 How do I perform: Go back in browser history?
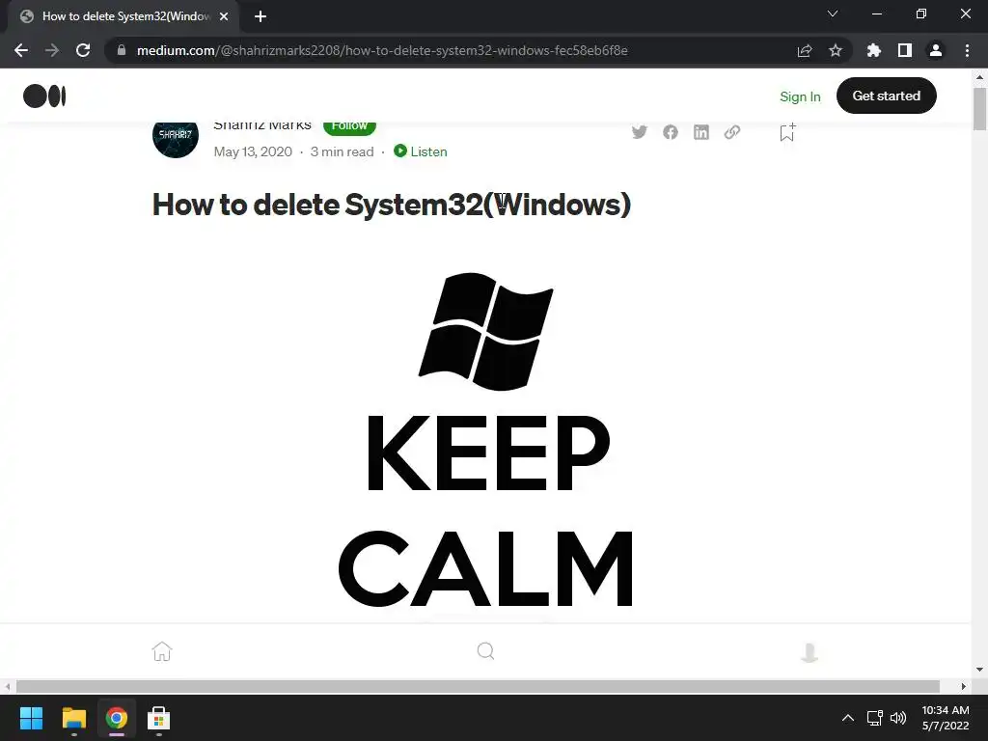coord(21,50)
